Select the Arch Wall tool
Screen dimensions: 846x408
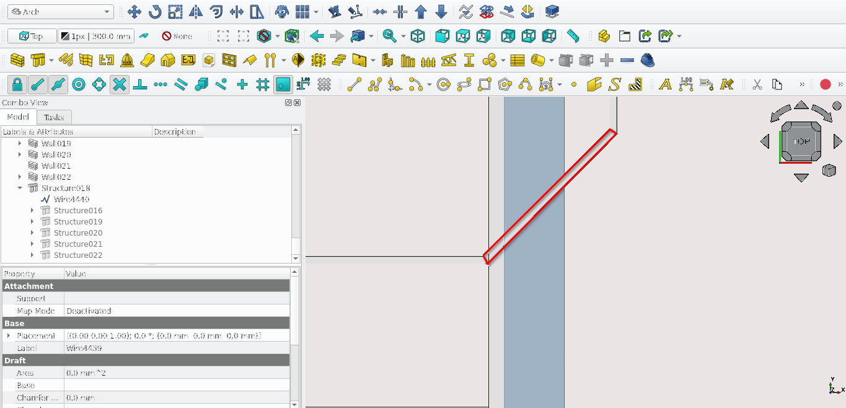pyautogui.click(x=17, y=60)
